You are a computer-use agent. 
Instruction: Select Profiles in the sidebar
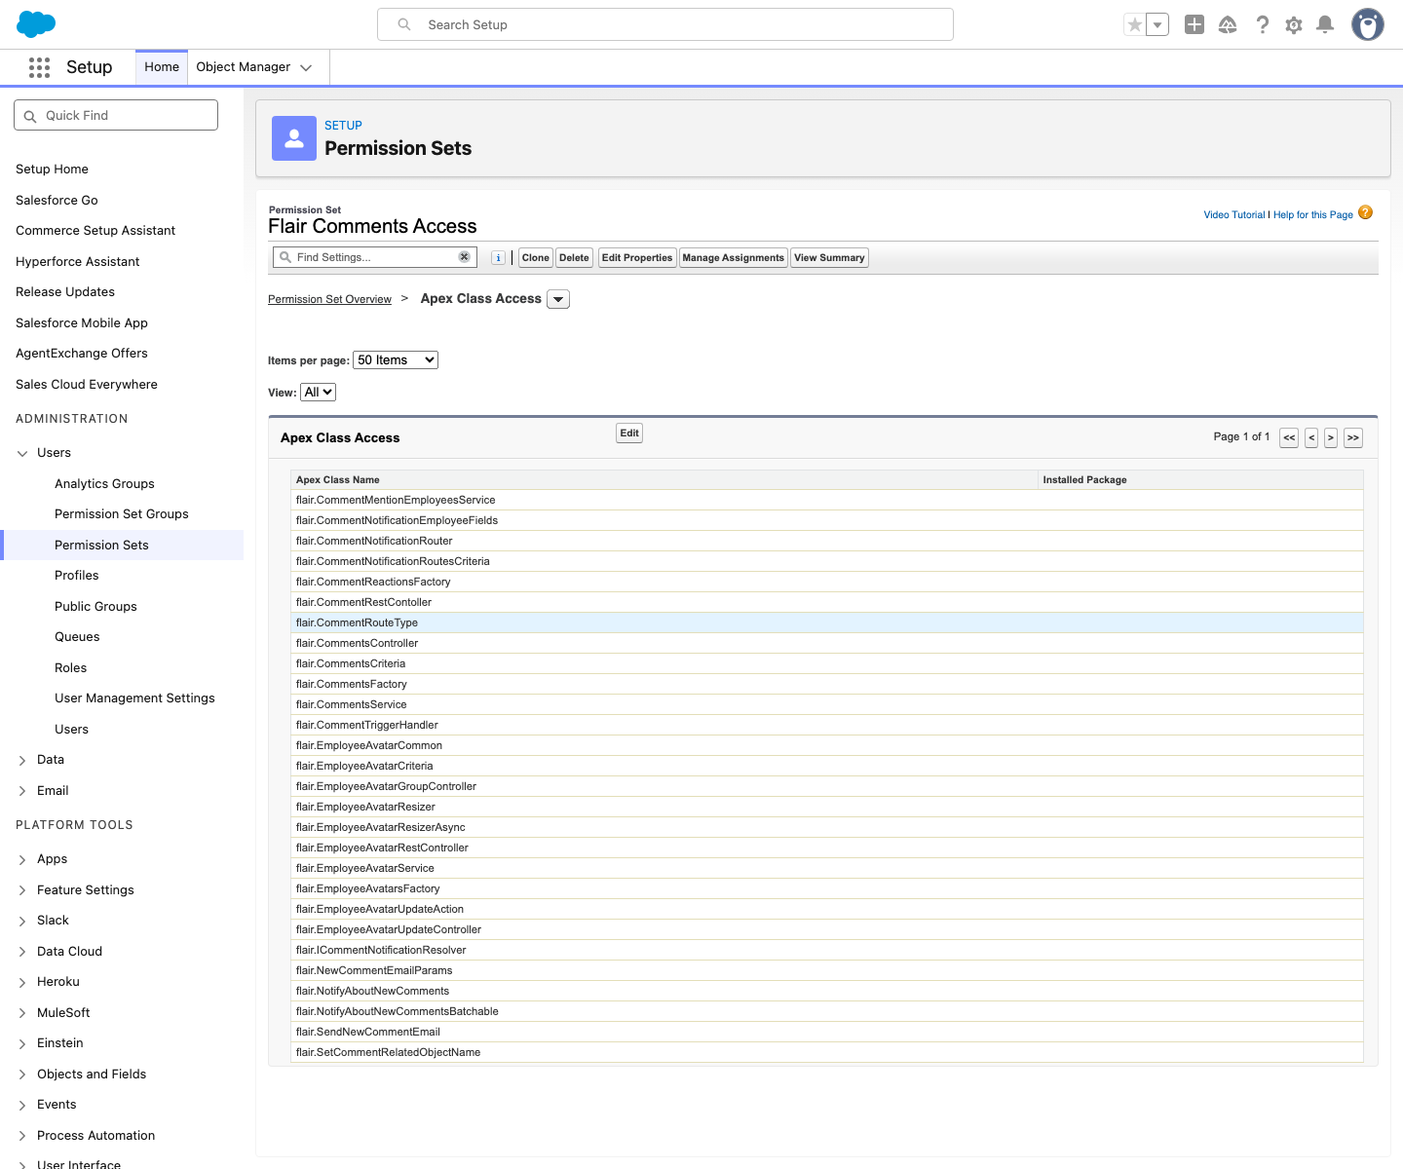[x=77, y=576]
